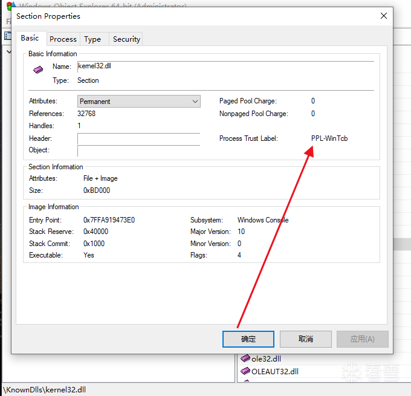Screen dimensions: 411x396
Task: Click the Object input field
Action: [x=138, y=151]
